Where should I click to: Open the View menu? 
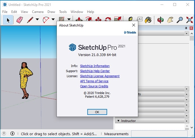(24, 12)
